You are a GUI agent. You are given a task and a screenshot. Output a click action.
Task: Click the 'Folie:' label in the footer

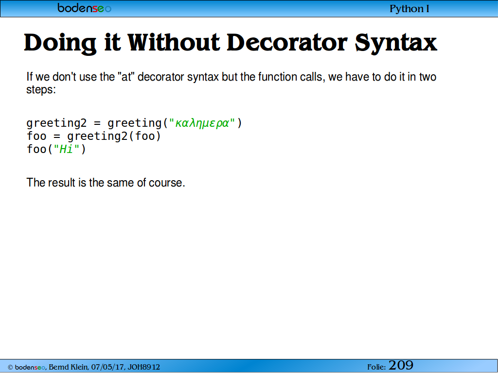click(376, 367)
